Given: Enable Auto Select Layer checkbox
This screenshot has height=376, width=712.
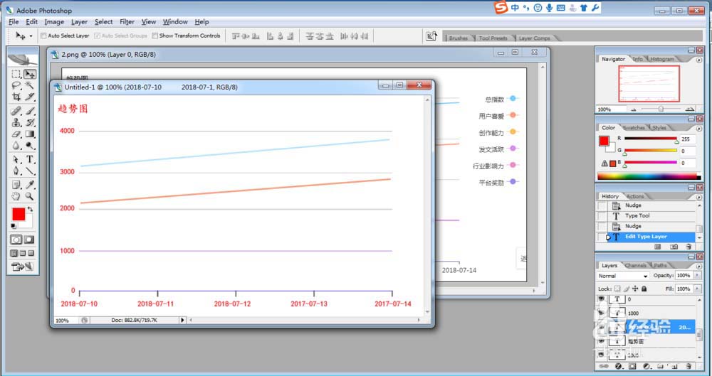Looking at the screenshot, I should [x=44, y=36].
